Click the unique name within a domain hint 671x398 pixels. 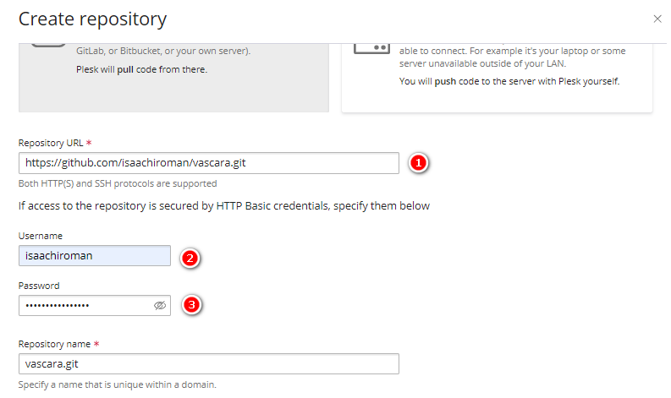pyautogui.click(x=118, y=384)
